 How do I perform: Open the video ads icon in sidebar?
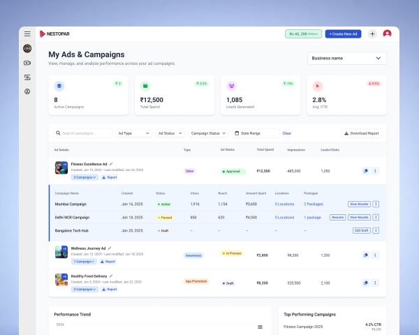[27, 63]
